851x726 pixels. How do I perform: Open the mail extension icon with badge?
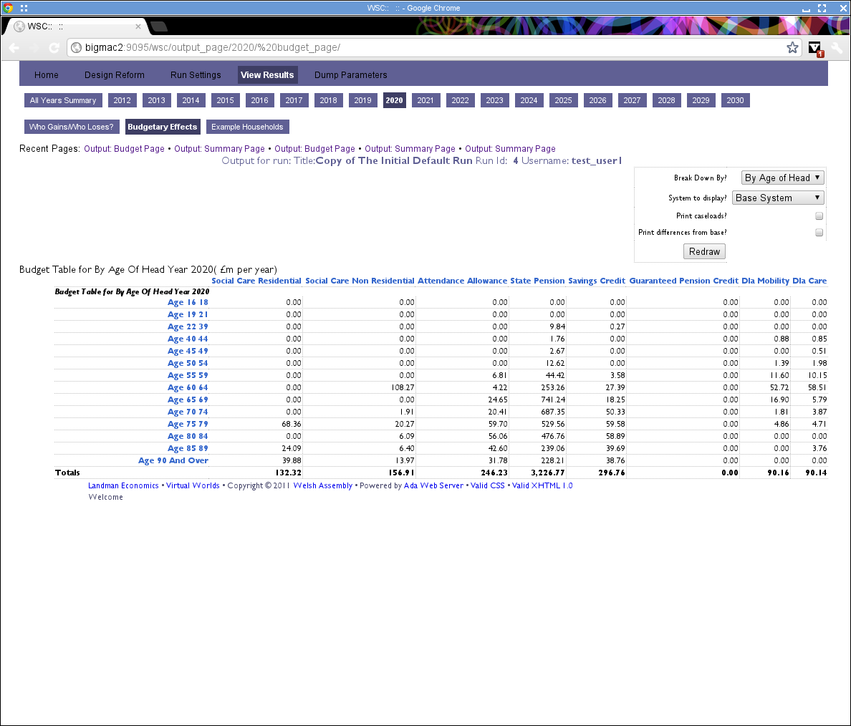point(815,48)
